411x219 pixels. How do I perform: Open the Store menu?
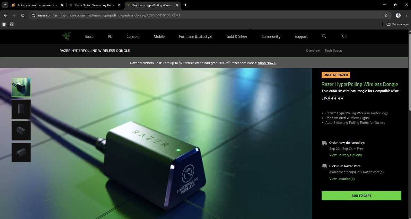(x=89, y=36)
